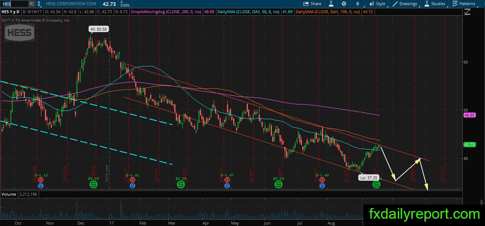Click the Dec time axis label
Screen dimensions: 485x226
coord(82,223)
